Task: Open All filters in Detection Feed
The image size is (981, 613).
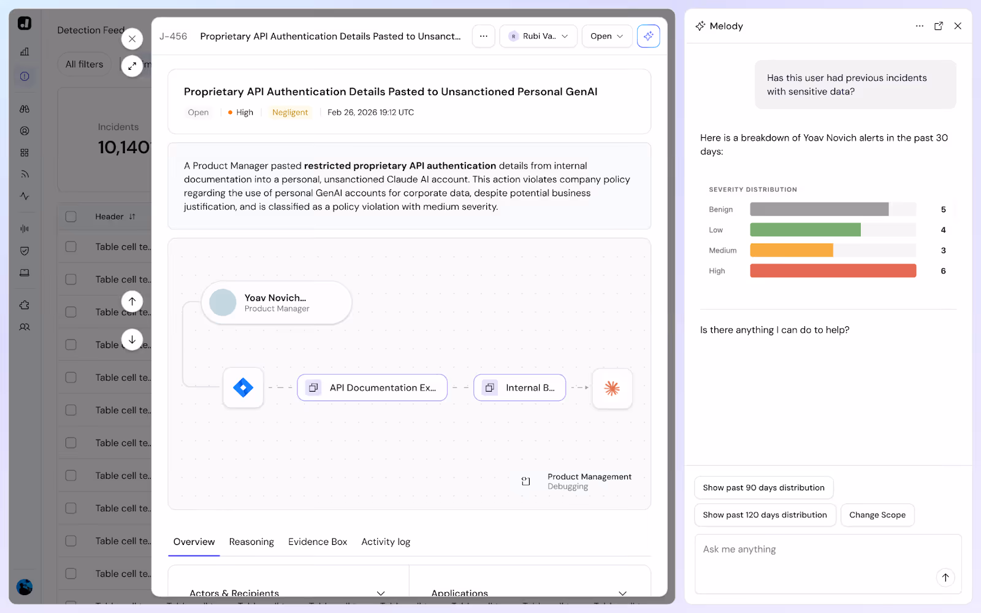Action: 85,64
